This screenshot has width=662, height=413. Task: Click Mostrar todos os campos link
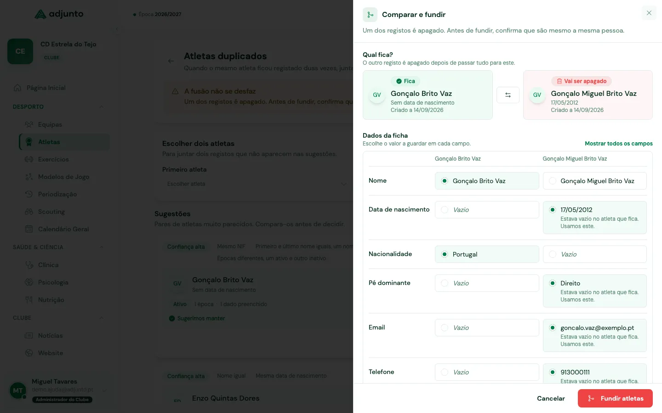(x=618, y=144)
